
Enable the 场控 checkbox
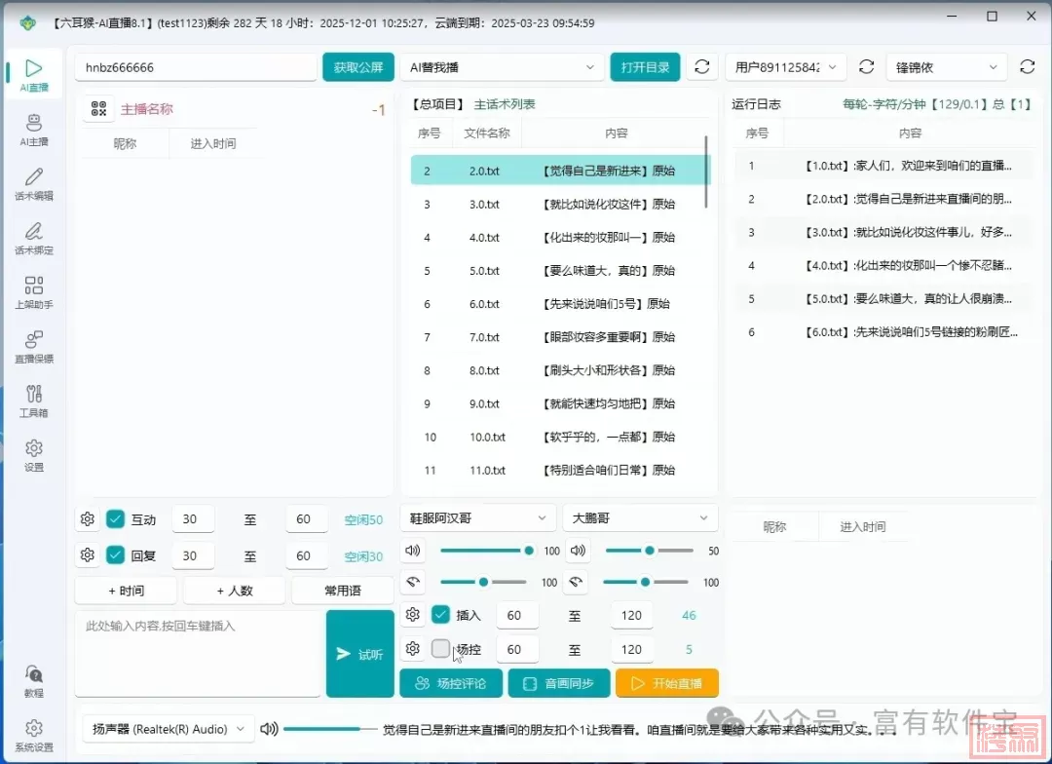click(x=441, y=649)
